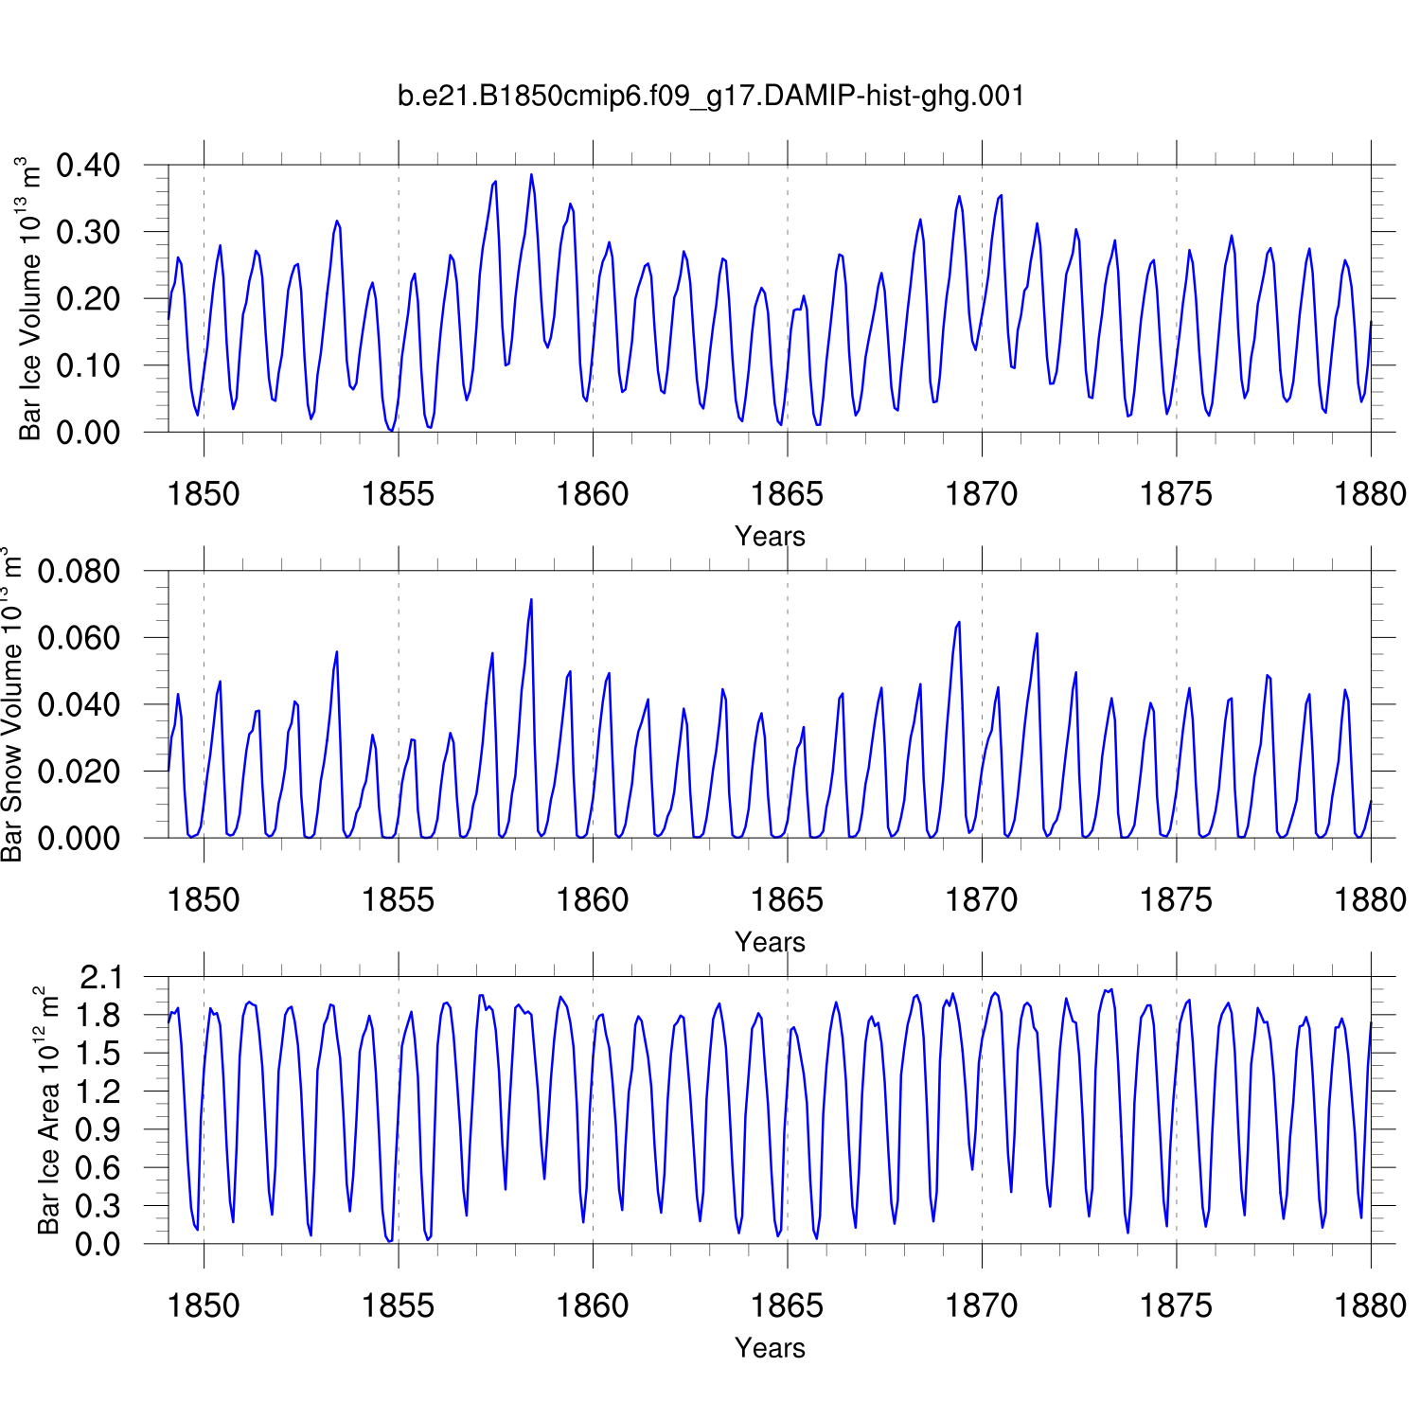Click the 1870 tick label of the bottom plot
The width and height of the screenshot is (1420, 1420).
[982, 1306]
